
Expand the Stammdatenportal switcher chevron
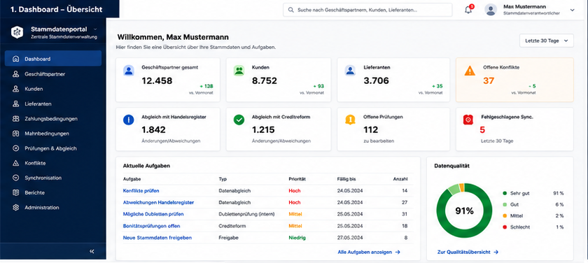point(95,29)
